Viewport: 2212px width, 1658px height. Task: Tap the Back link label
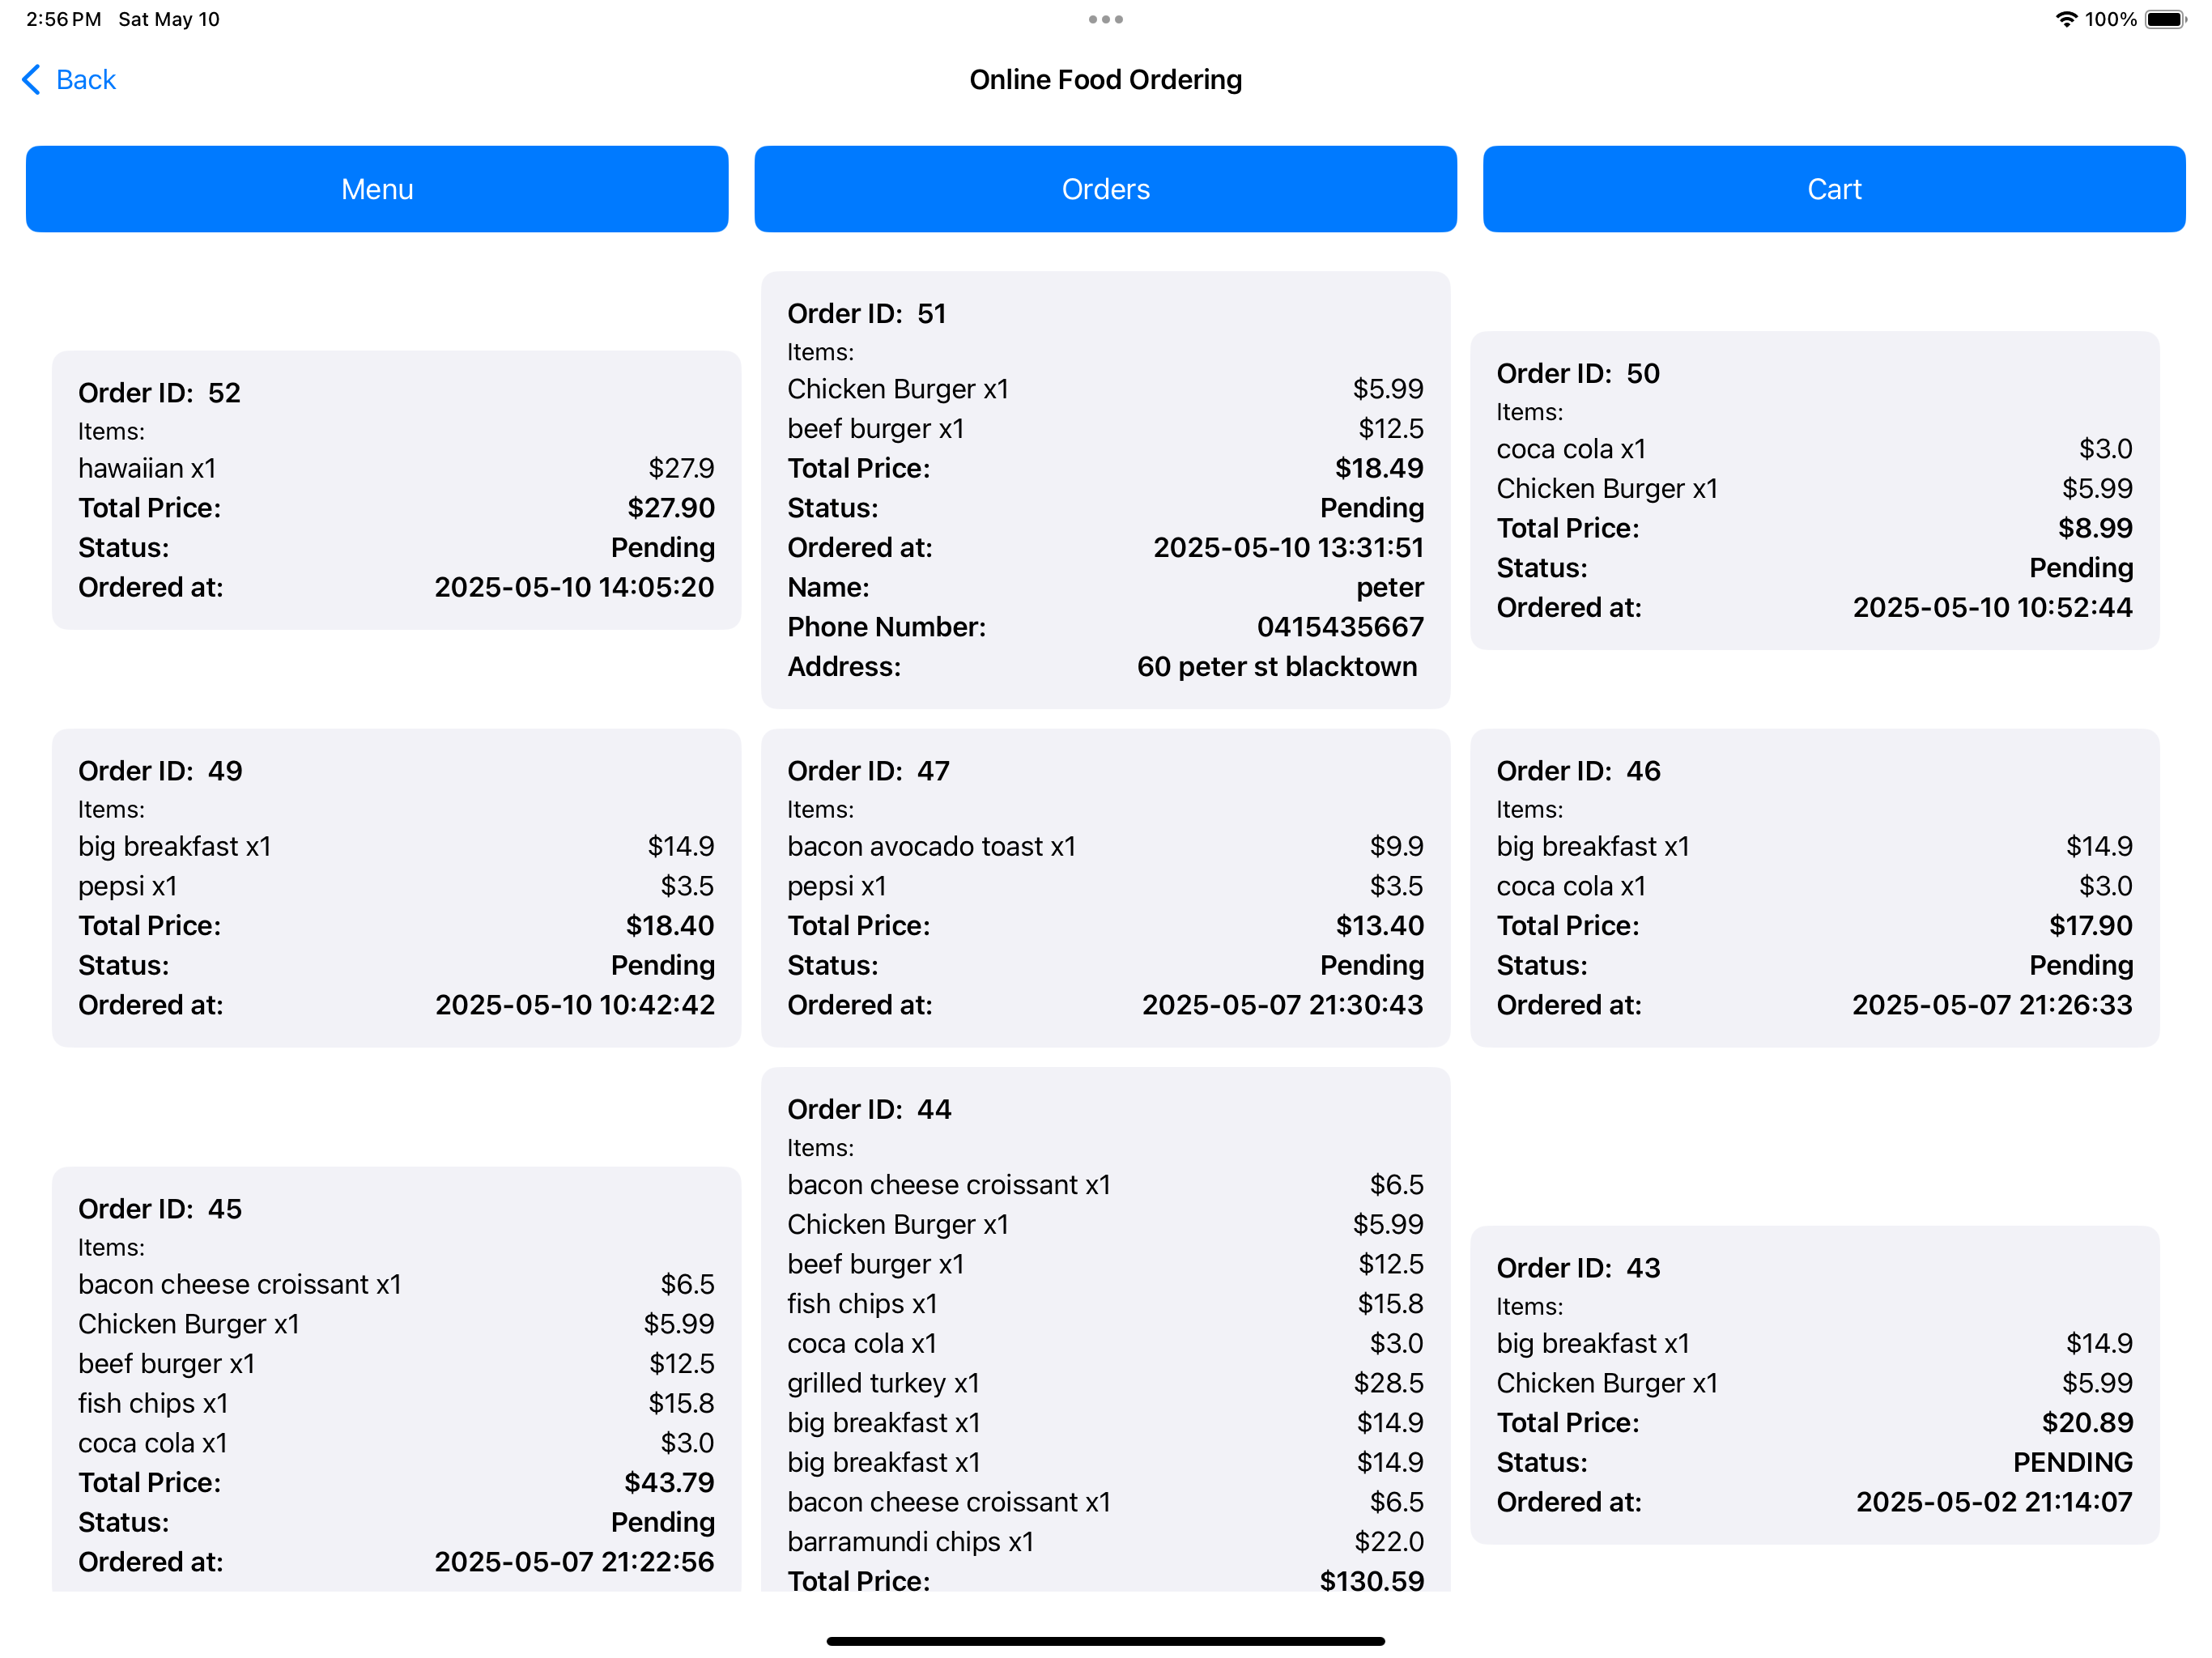86,80
